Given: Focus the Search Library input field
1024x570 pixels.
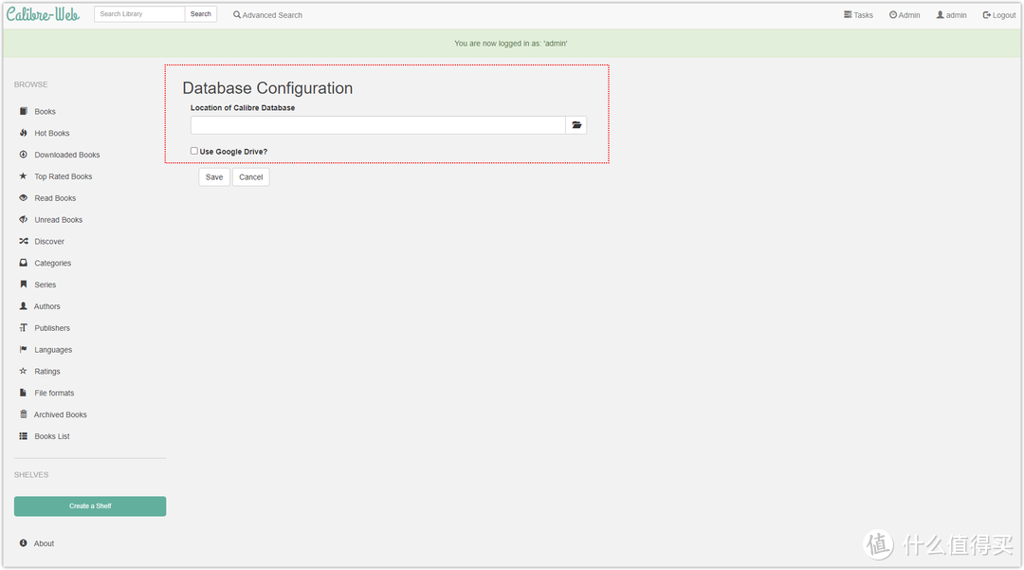Looking at the screenshot, I should tap(139, 13).
